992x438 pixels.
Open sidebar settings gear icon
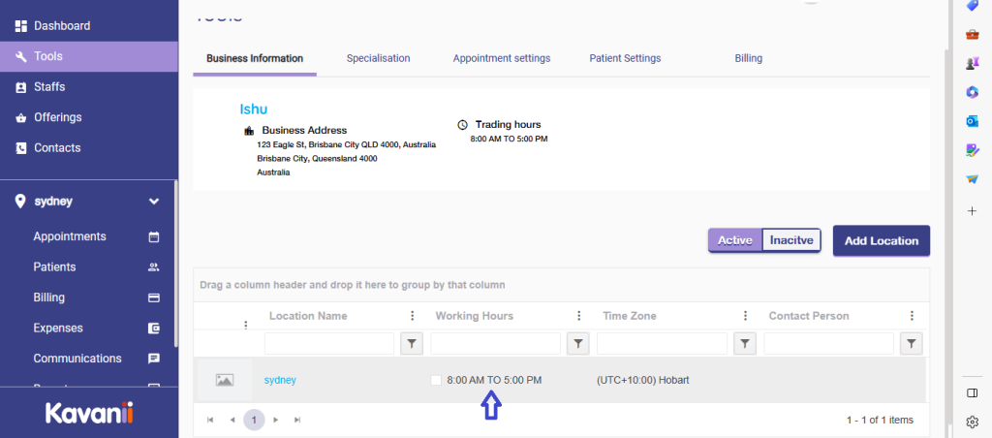tap(972, 422)
